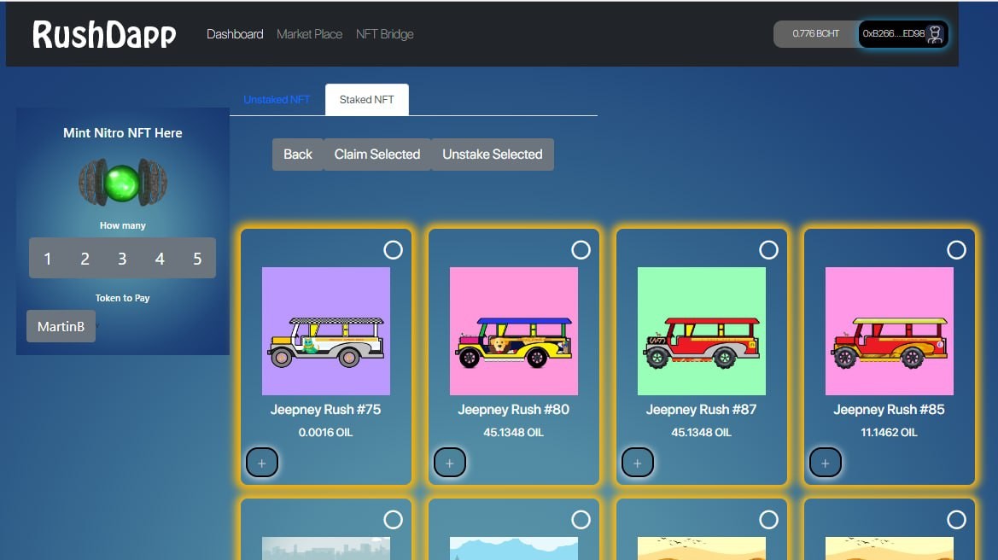Image resolution: width=998 pixels, height=560 pixels.
Task: Click the 0xB266...ED98 wallet address
Action: 894,34
